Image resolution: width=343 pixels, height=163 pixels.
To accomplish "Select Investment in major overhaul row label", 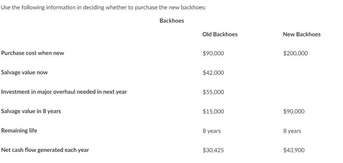I will (x=64, y=92).
